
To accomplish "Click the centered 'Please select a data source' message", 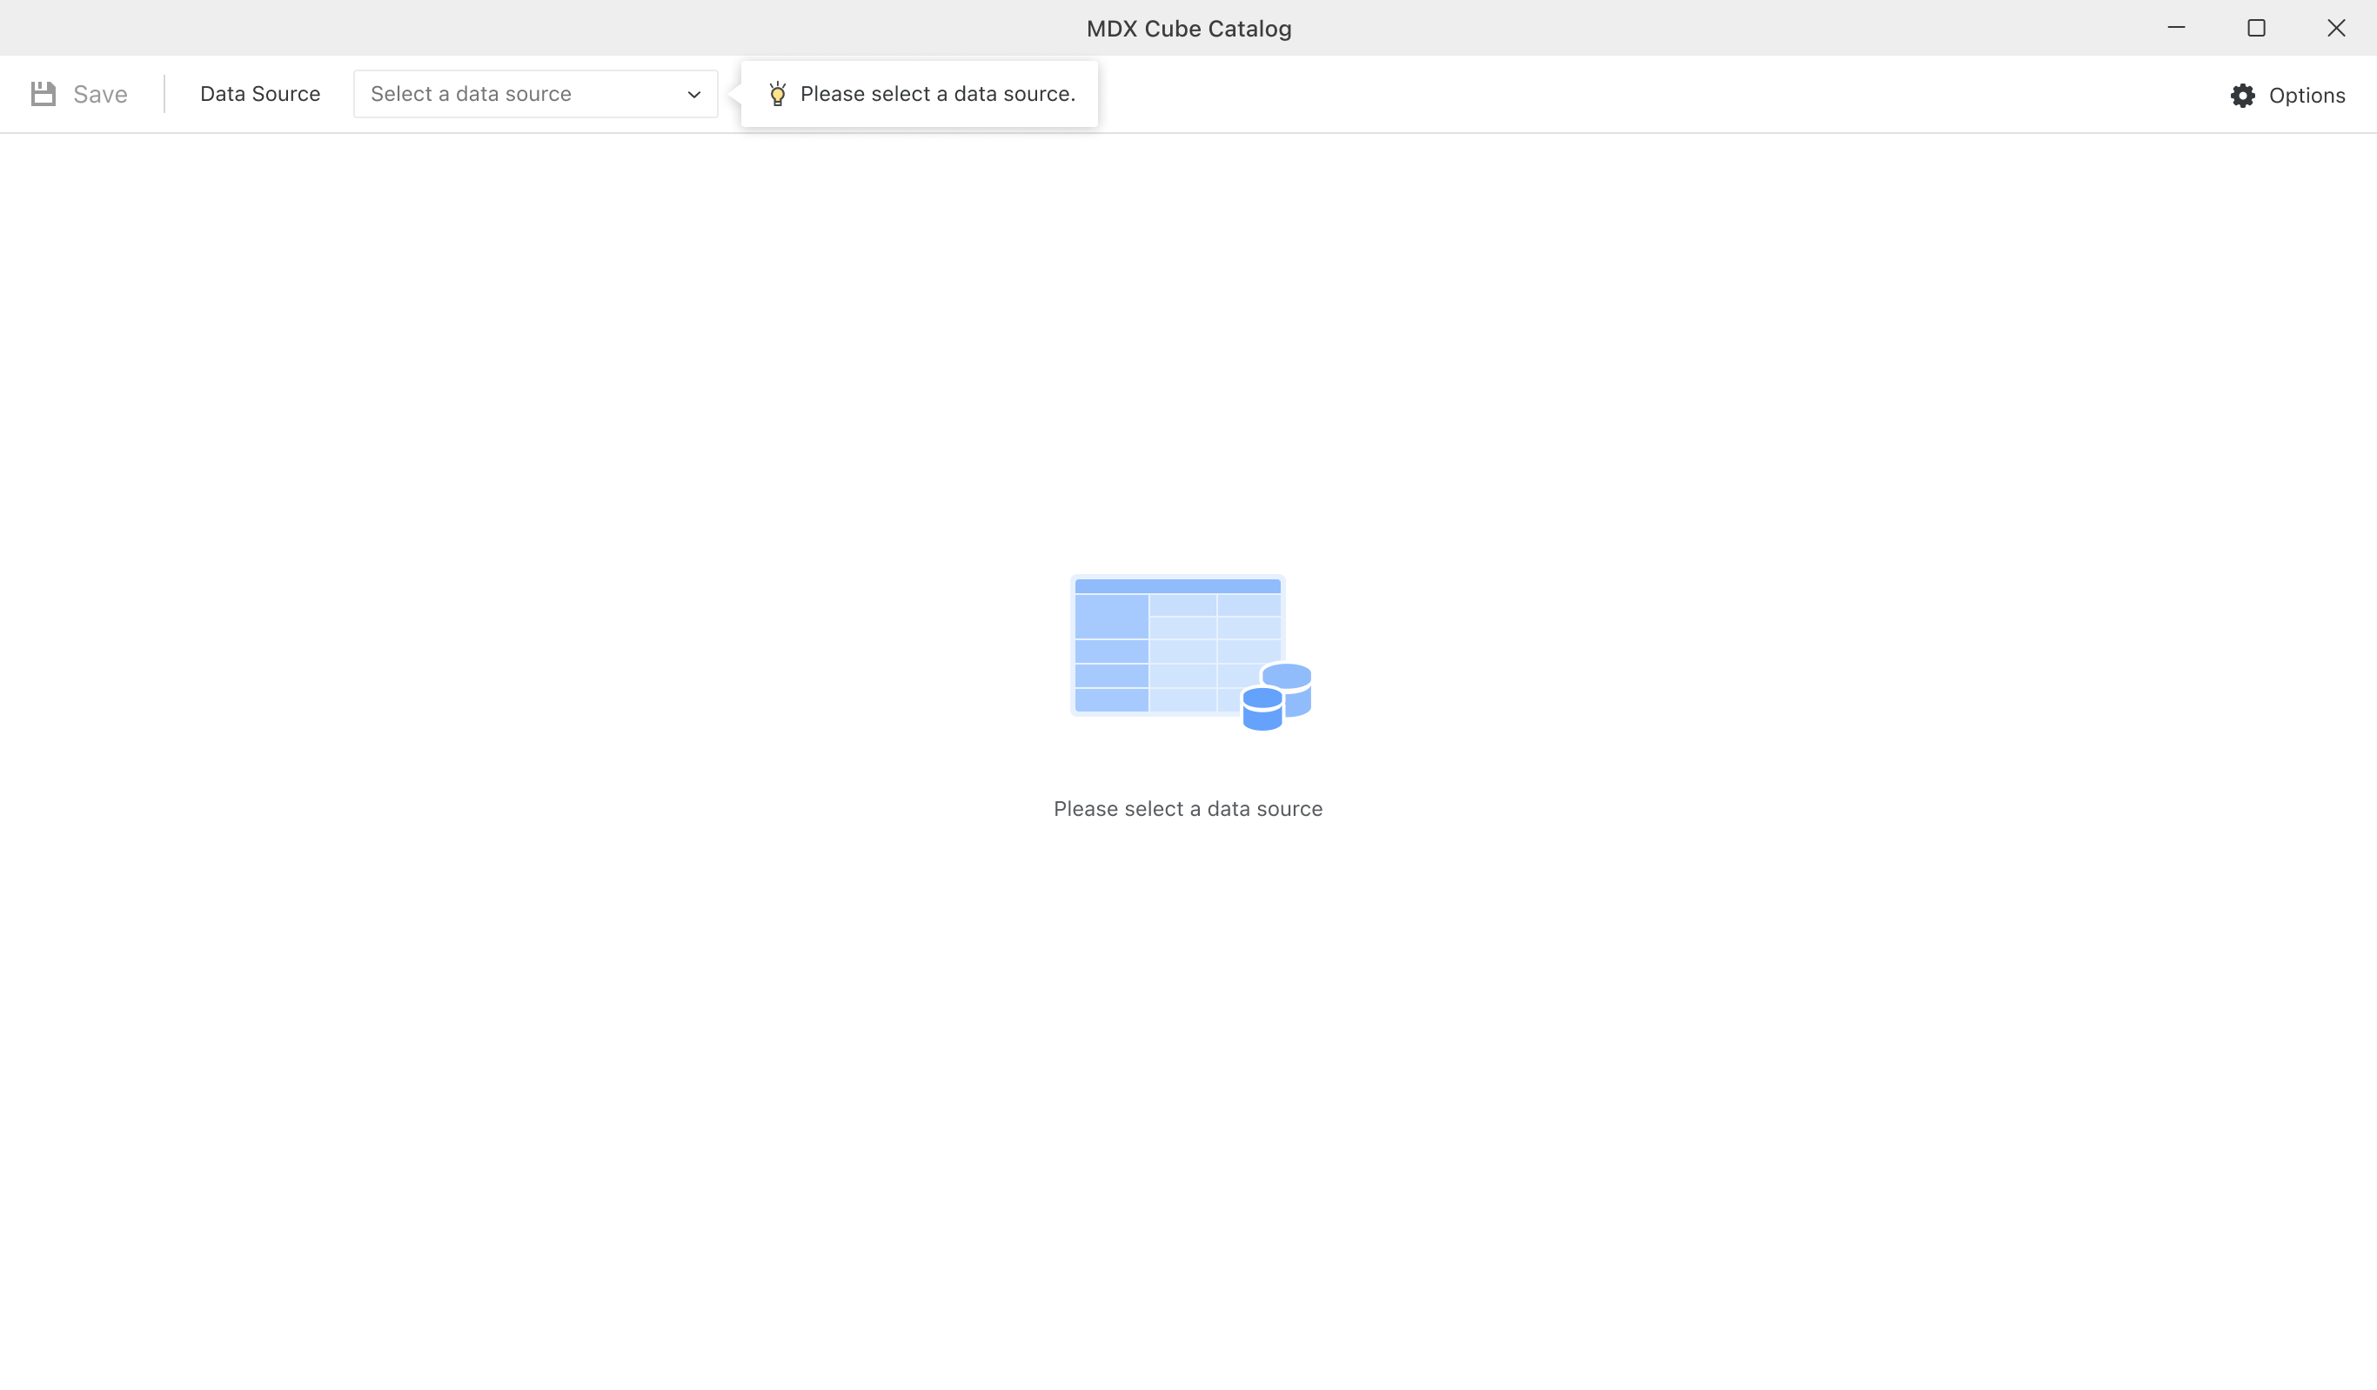I will coord(1188,809).
